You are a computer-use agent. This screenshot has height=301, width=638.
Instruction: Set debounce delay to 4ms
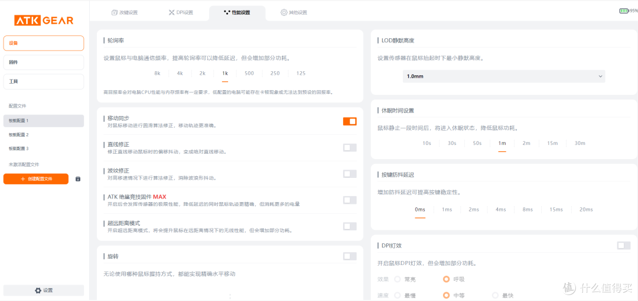click(x=500, y=210)
